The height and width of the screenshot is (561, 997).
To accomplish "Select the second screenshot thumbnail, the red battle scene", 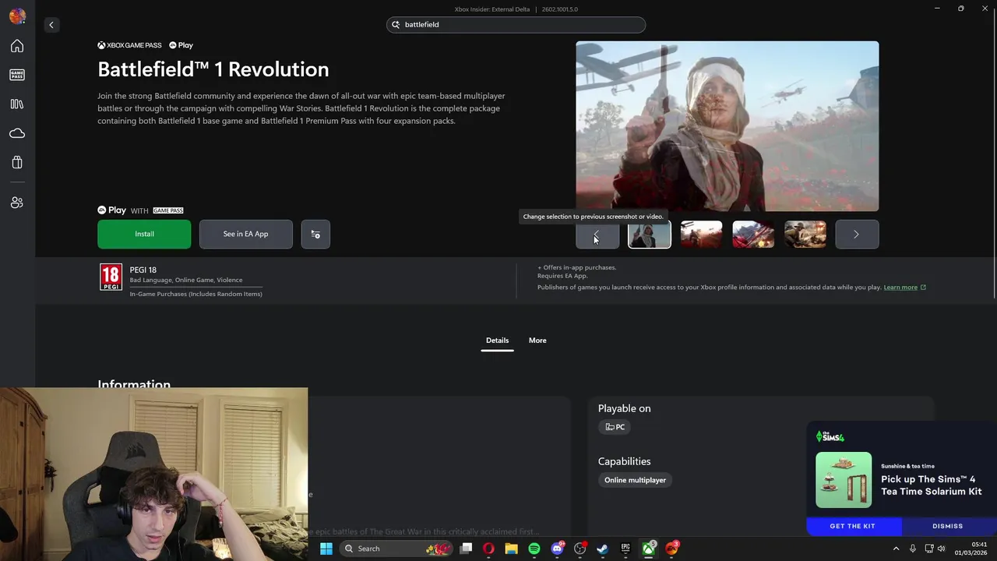I will [x=701, y=235].
